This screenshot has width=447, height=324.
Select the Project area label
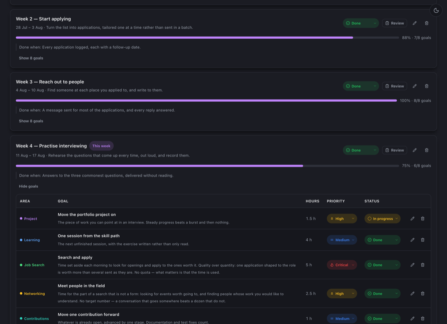click(28, 219)
